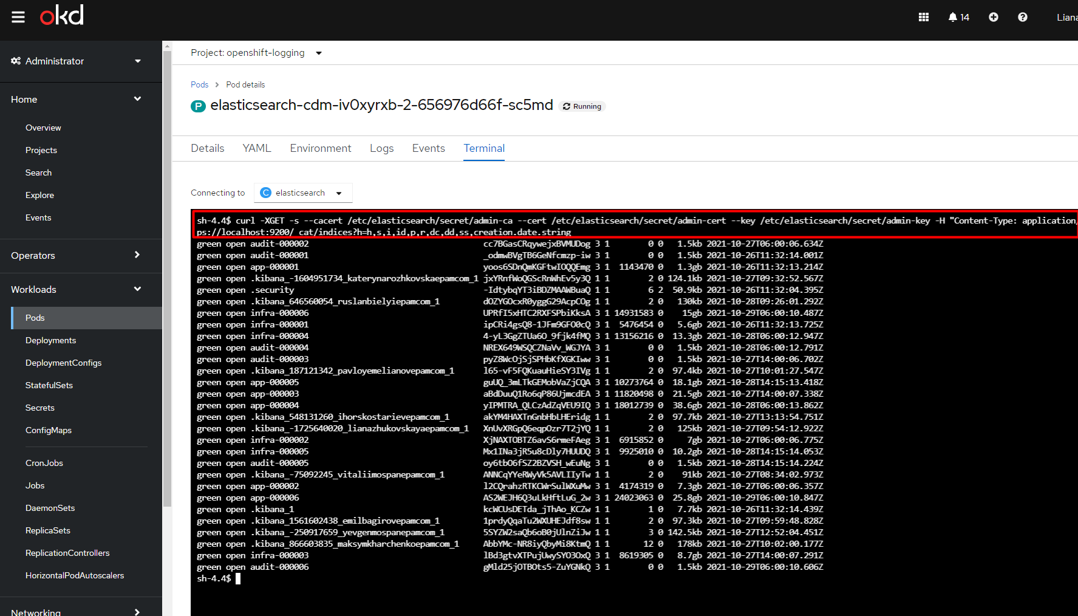The height and width of the screenshot is (616, 1078).
Task: Click the green Pod 'P' badge icon
Action: 198,106
